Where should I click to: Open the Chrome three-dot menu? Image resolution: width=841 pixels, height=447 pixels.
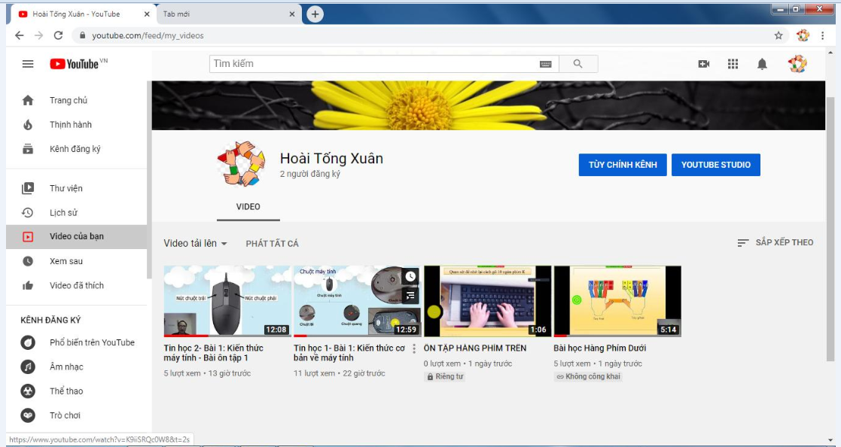[823, 35]
